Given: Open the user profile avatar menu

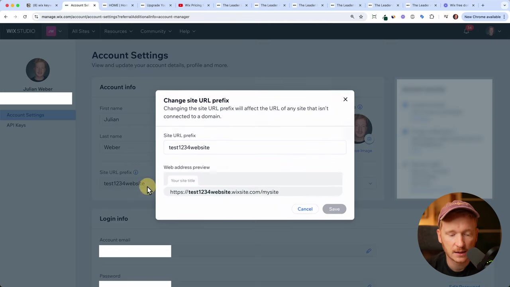Looking at the screenshot, I should [x=494, y=31].
